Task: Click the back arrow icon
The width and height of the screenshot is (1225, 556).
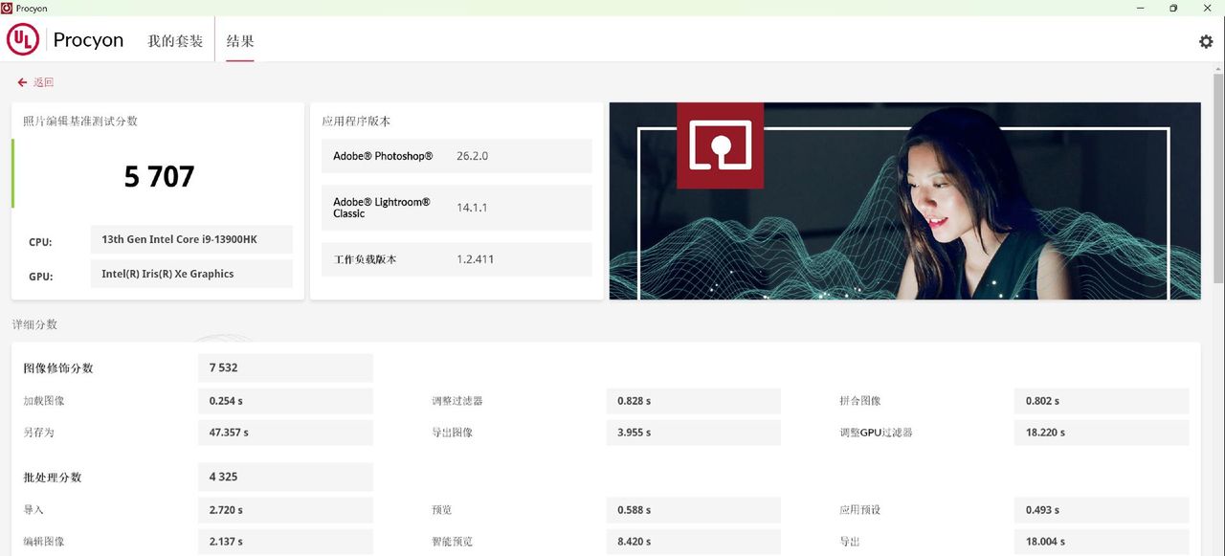Action: pos(20,82)
